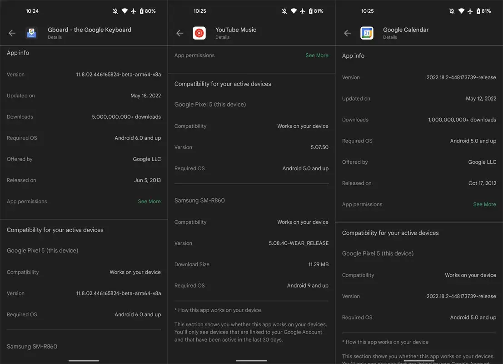This screenshot has height=364, width=503.
Task: Tap airplane mode icon in Calendar status bar
Action: click(x=470, y=11)
